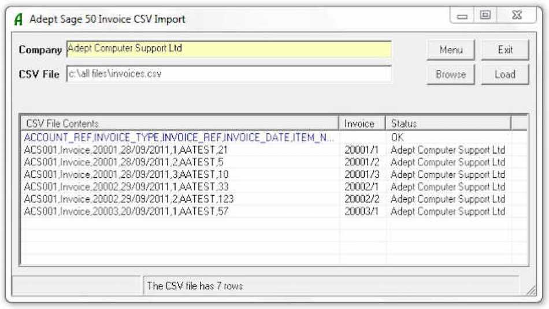Viewport: 549px width, 309px height.
Task: Click the green Adept app icon in title bar
Action: pyautogui.click(x=19, y=19)
